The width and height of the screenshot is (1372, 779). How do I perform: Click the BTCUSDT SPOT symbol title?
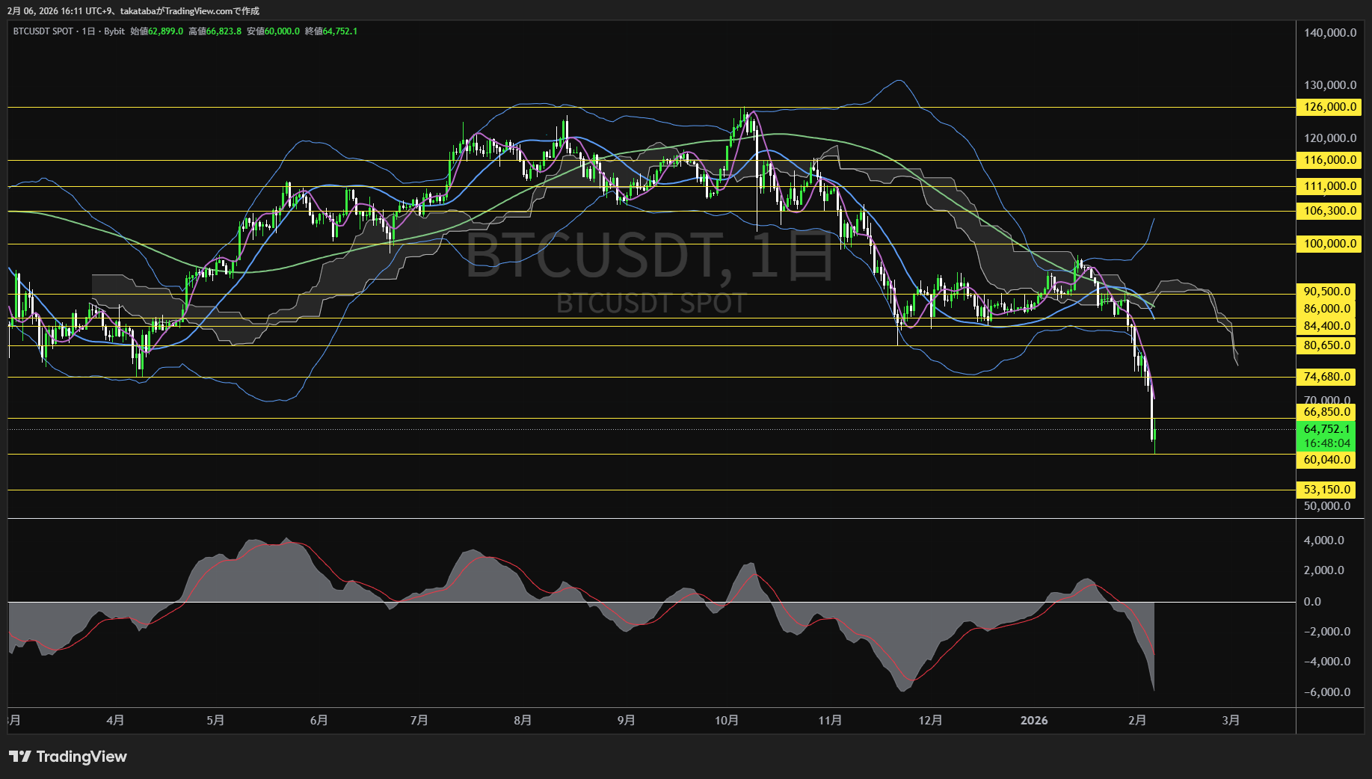point(43,31)
